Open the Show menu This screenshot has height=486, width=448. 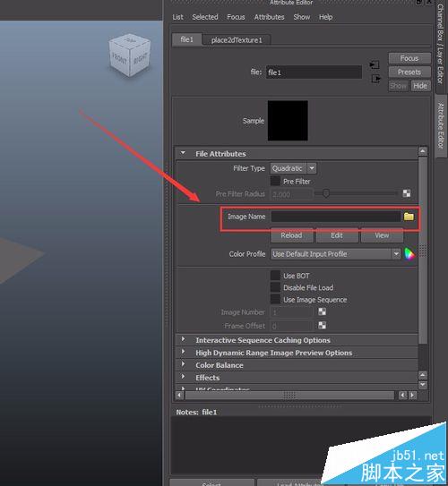pos(302,17)
